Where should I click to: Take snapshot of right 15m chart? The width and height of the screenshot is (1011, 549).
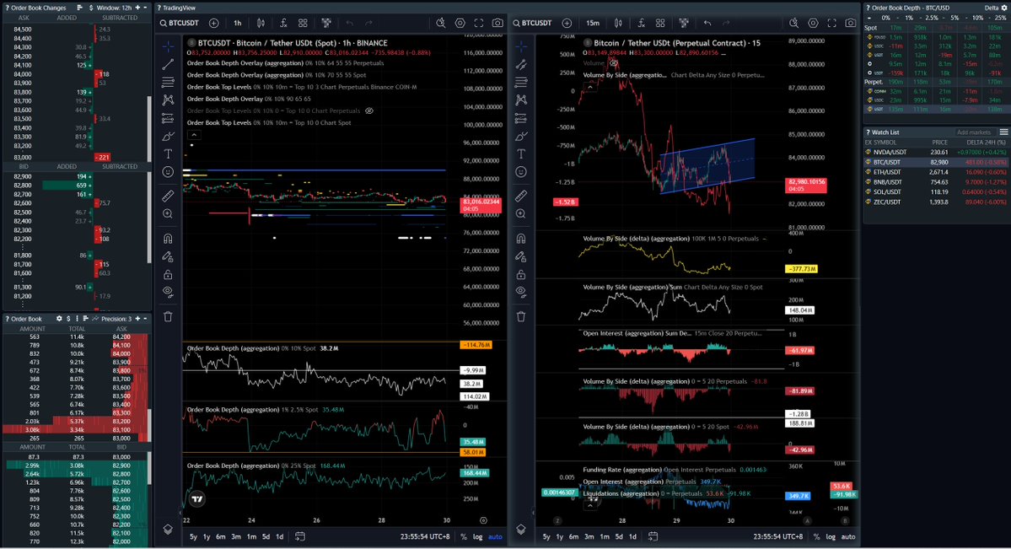[851, 24]
